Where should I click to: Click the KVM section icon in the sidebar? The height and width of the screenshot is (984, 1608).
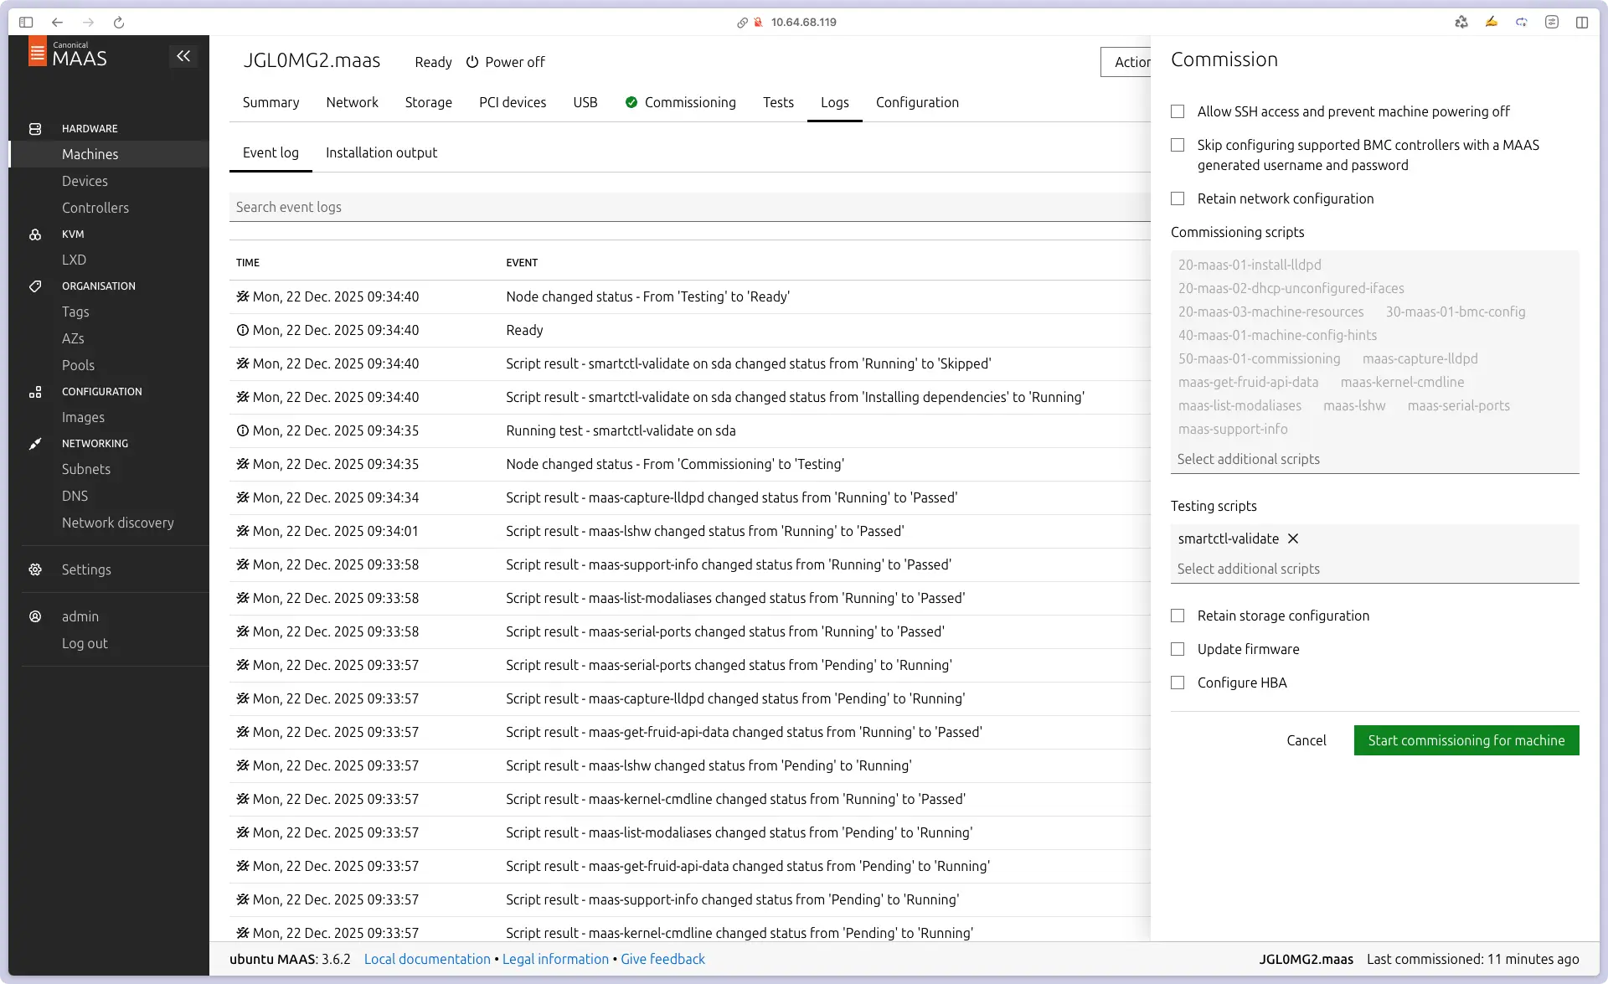(35, 234)
